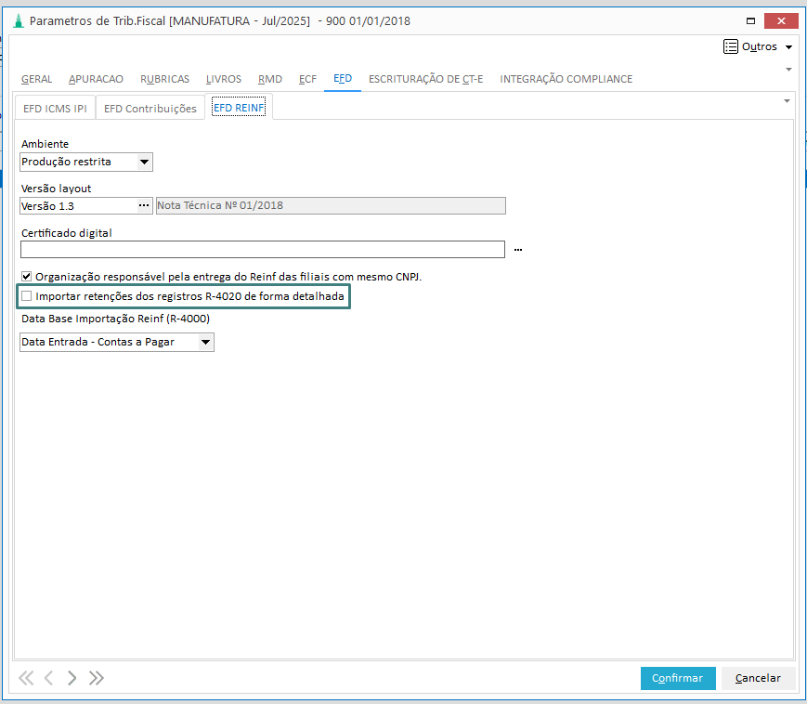This screenshot has height=704, width=807.
Task: Switch to EFD Contribuições sub-tab
Action: pos(150,109)
